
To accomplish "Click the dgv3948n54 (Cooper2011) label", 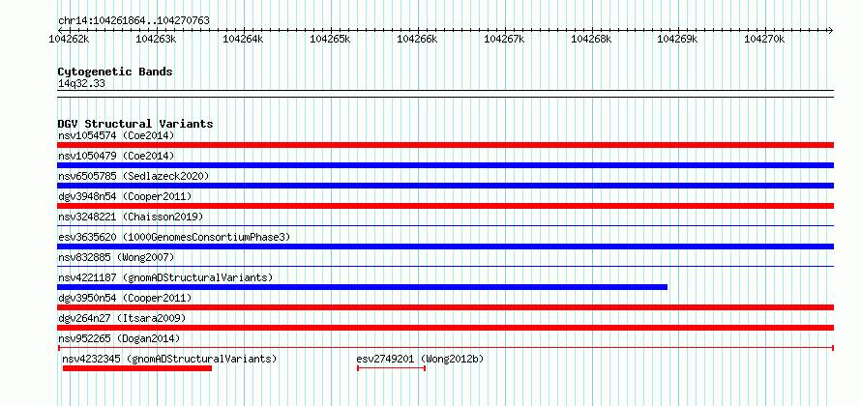I will [x=125, y=196].
